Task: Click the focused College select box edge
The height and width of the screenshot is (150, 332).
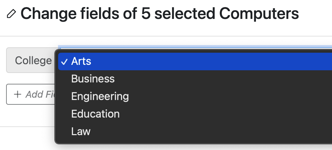Action: point(195,47)
